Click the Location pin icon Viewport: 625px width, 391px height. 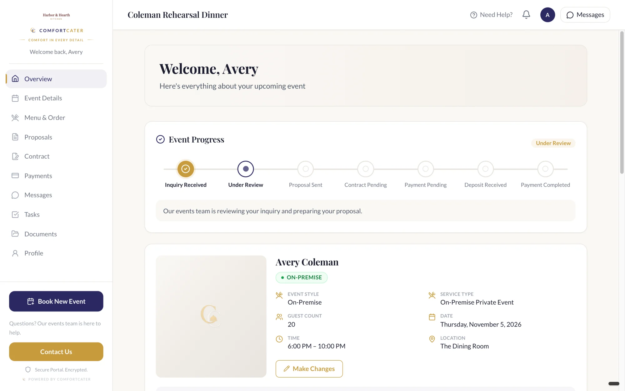point(432,339)
